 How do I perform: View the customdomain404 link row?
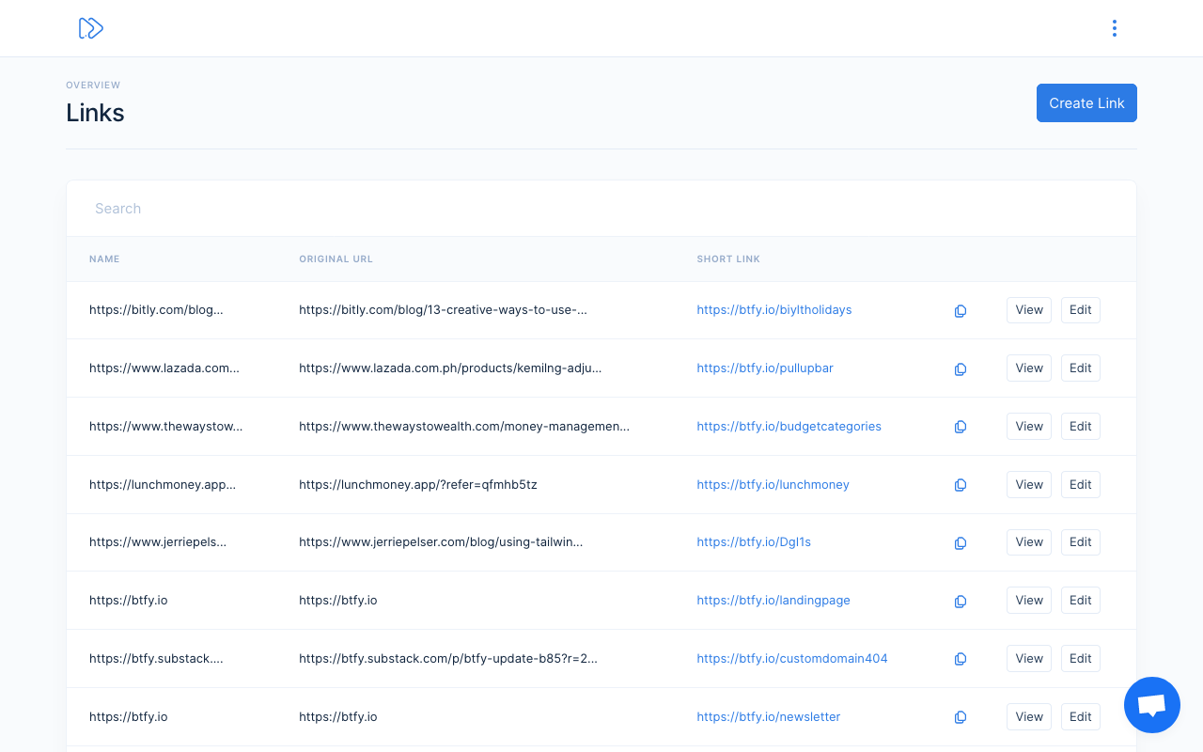click(1028, 659)
